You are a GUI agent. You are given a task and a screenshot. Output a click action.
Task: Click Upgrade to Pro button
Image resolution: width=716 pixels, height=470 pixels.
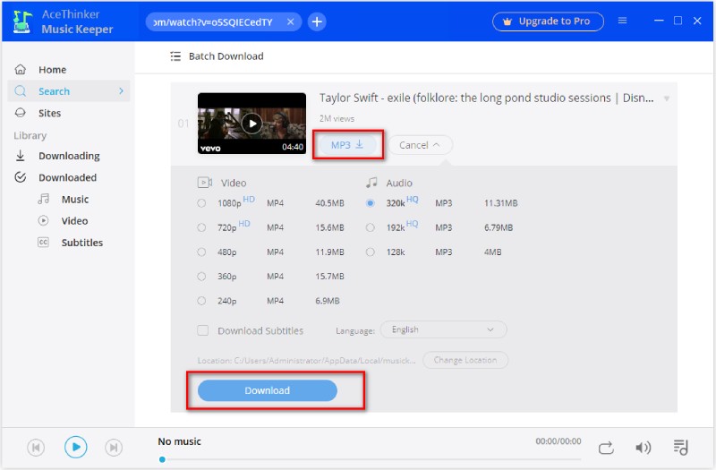click(546, 21)
